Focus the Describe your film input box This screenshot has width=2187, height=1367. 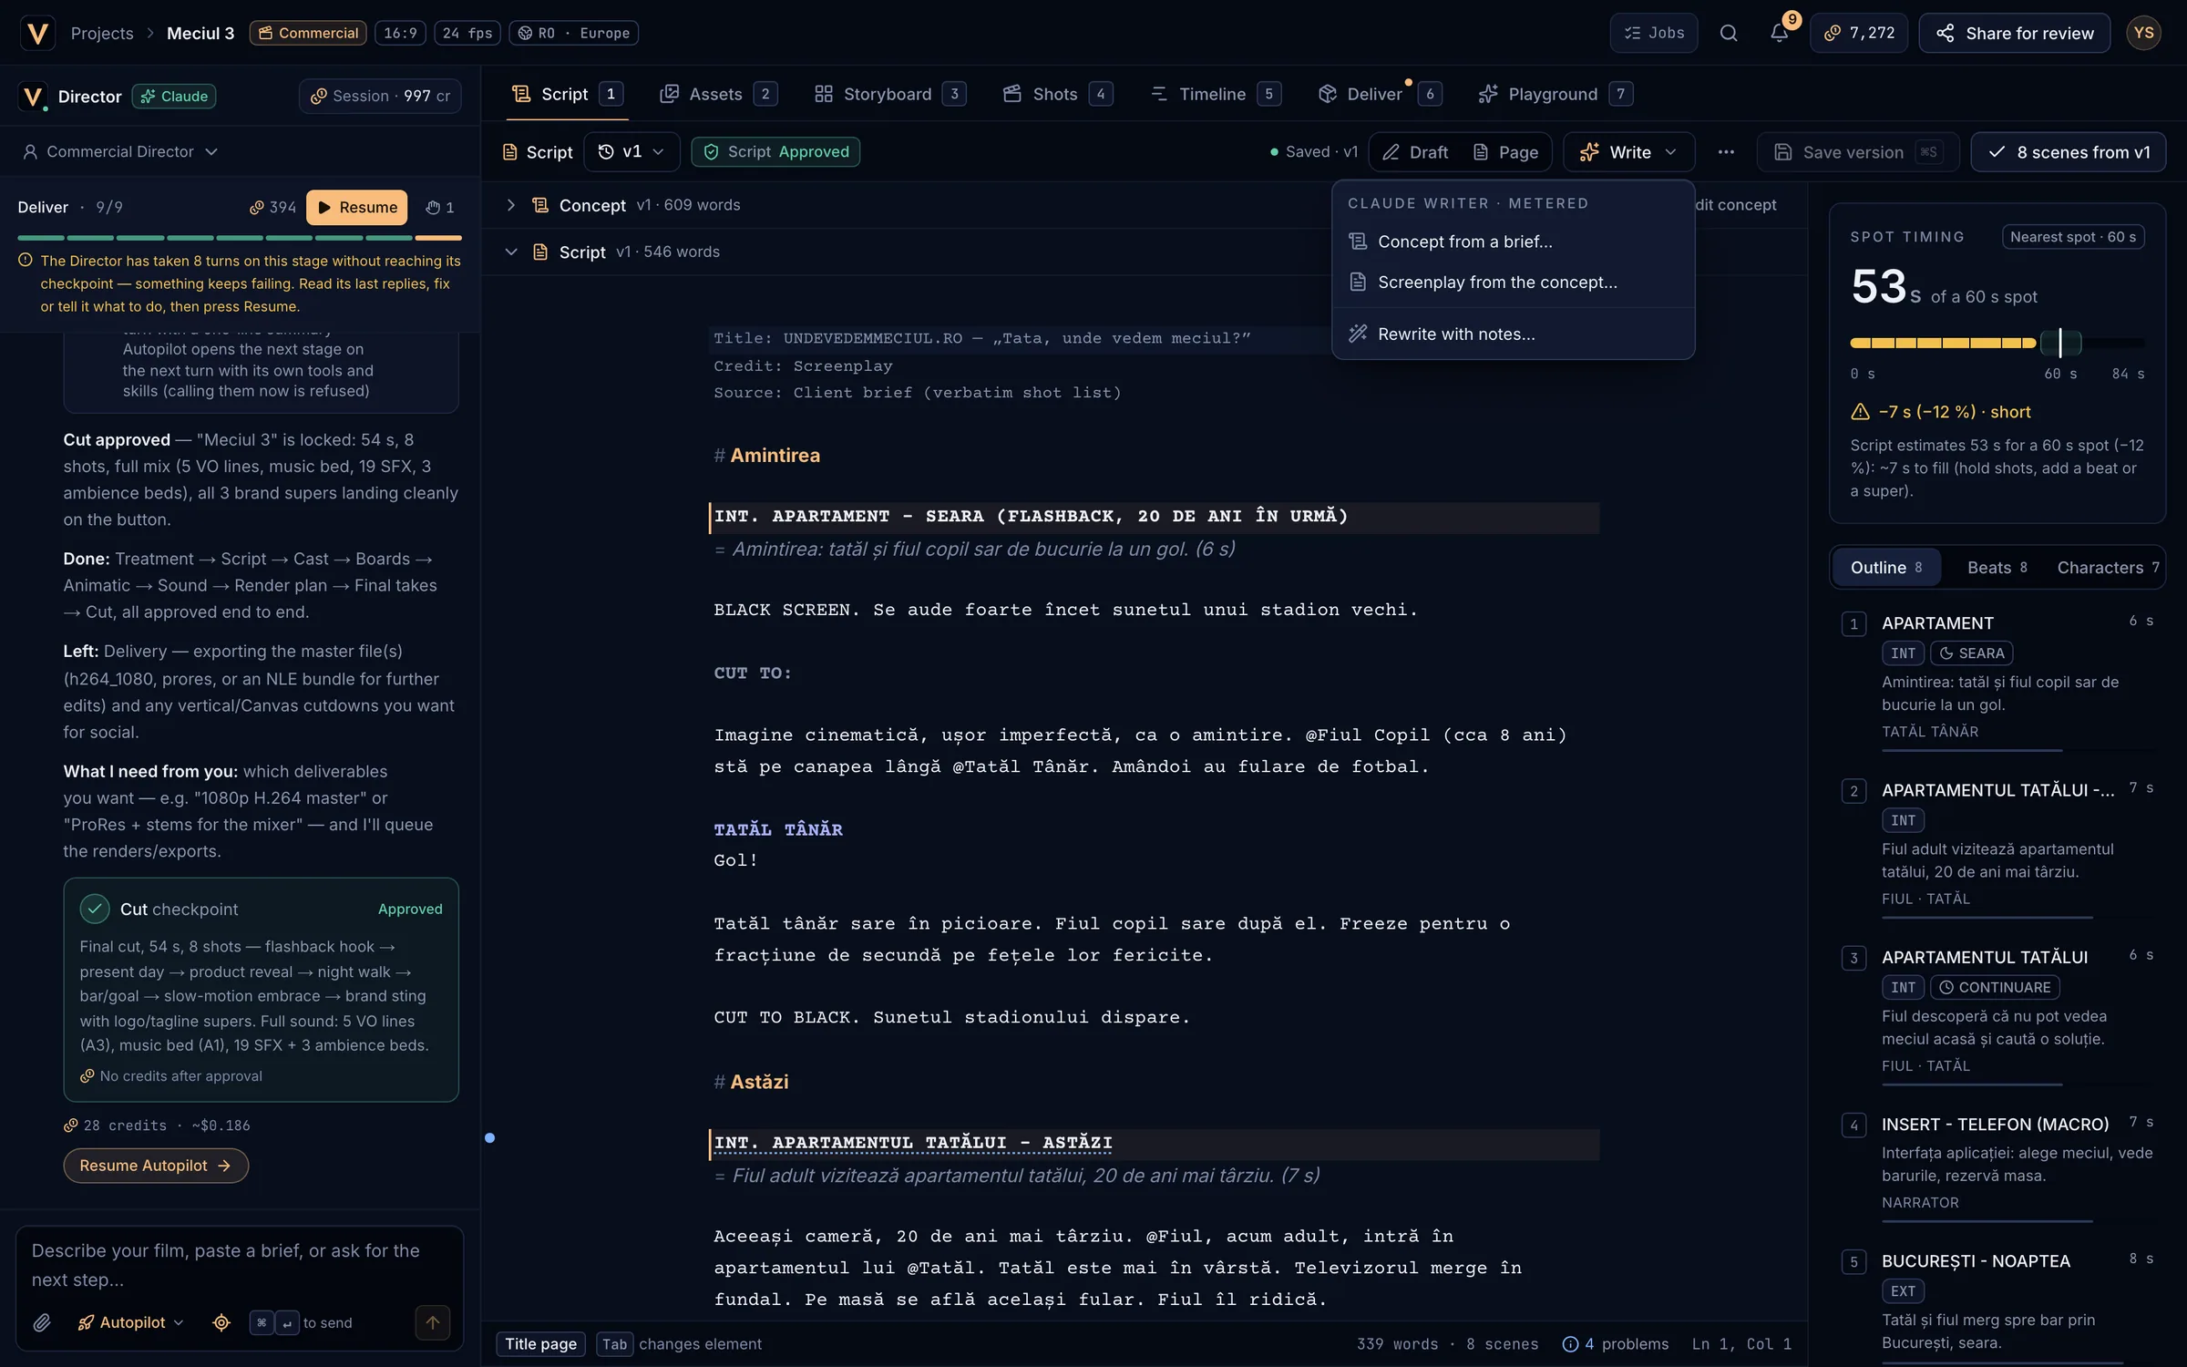(239, 1265)
